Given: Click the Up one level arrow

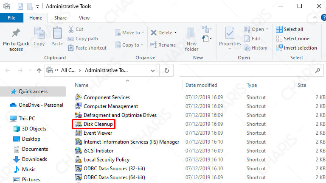Looking at the screenshot, I should point(39,71).
